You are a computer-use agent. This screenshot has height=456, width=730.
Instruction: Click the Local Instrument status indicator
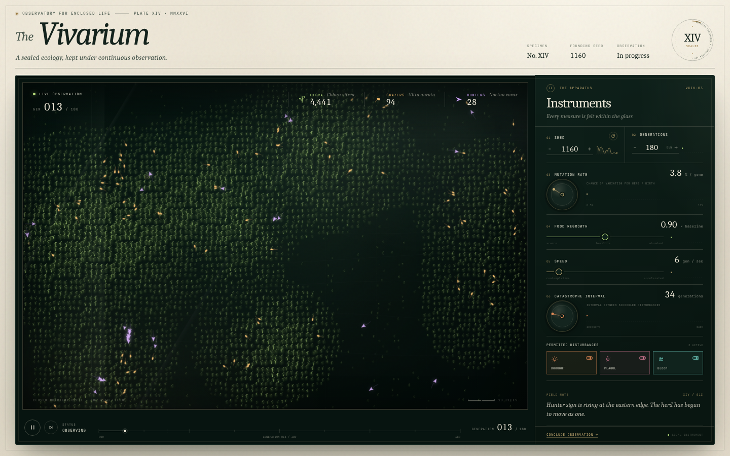pos(685,435)
